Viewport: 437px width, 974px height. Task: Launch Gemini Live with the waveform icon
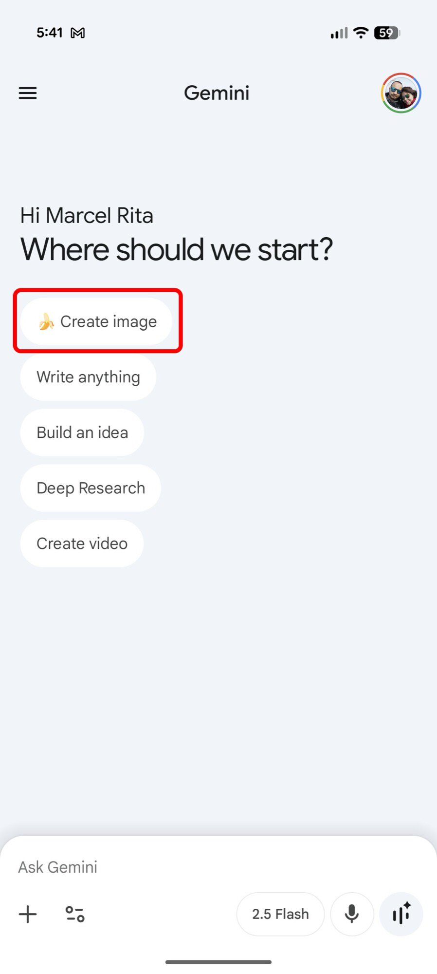(401, 914)
